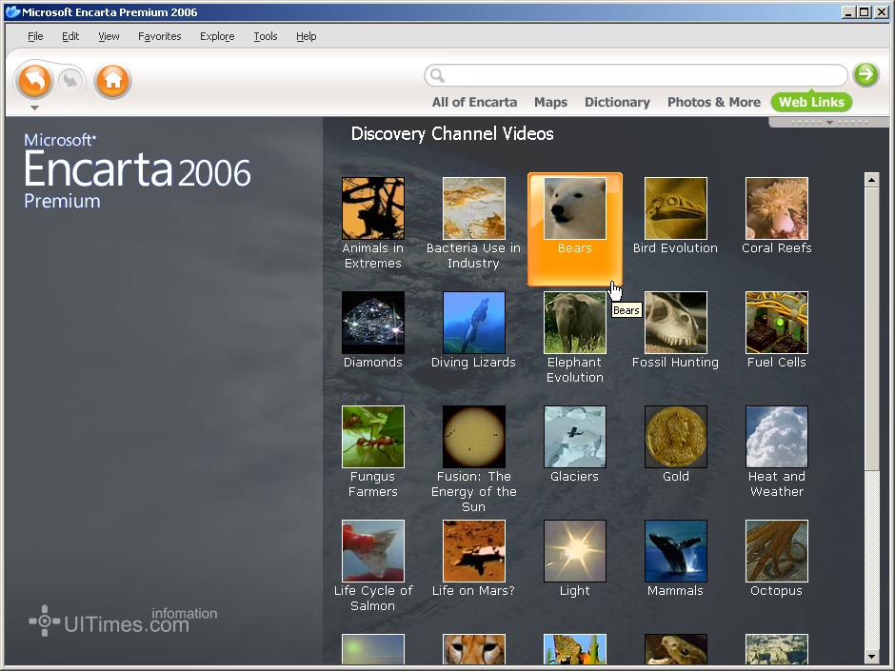Open the Fuel Cells video thumbnail
The height and width of the screenshot is (671, 895).
tap(777, 323)
